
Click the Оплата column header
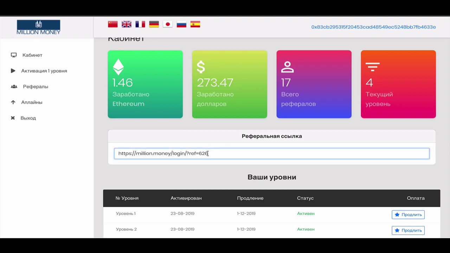pyautogui.click(x=416, y=198)
